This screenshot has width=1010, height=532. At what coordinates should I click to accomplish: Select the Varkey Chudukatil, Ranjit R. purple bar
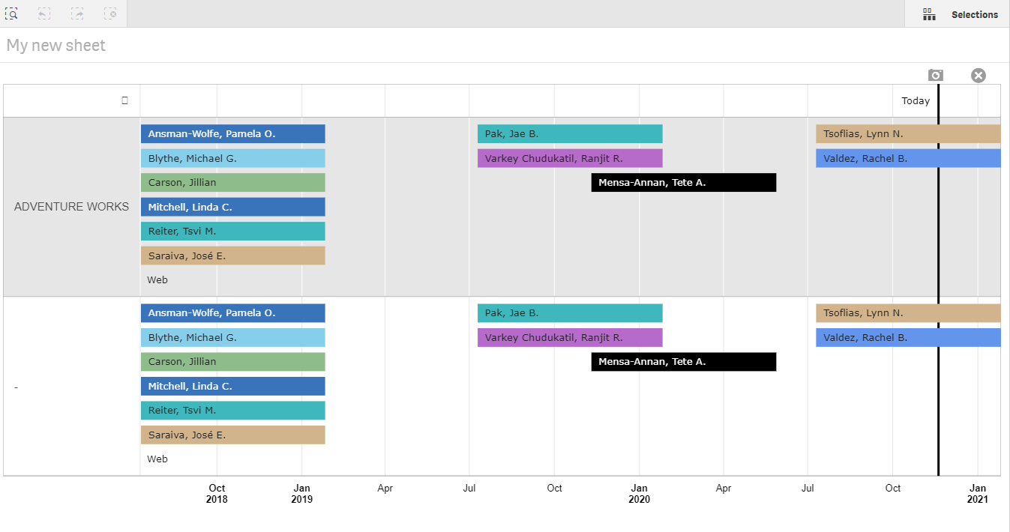pos(570,158)
